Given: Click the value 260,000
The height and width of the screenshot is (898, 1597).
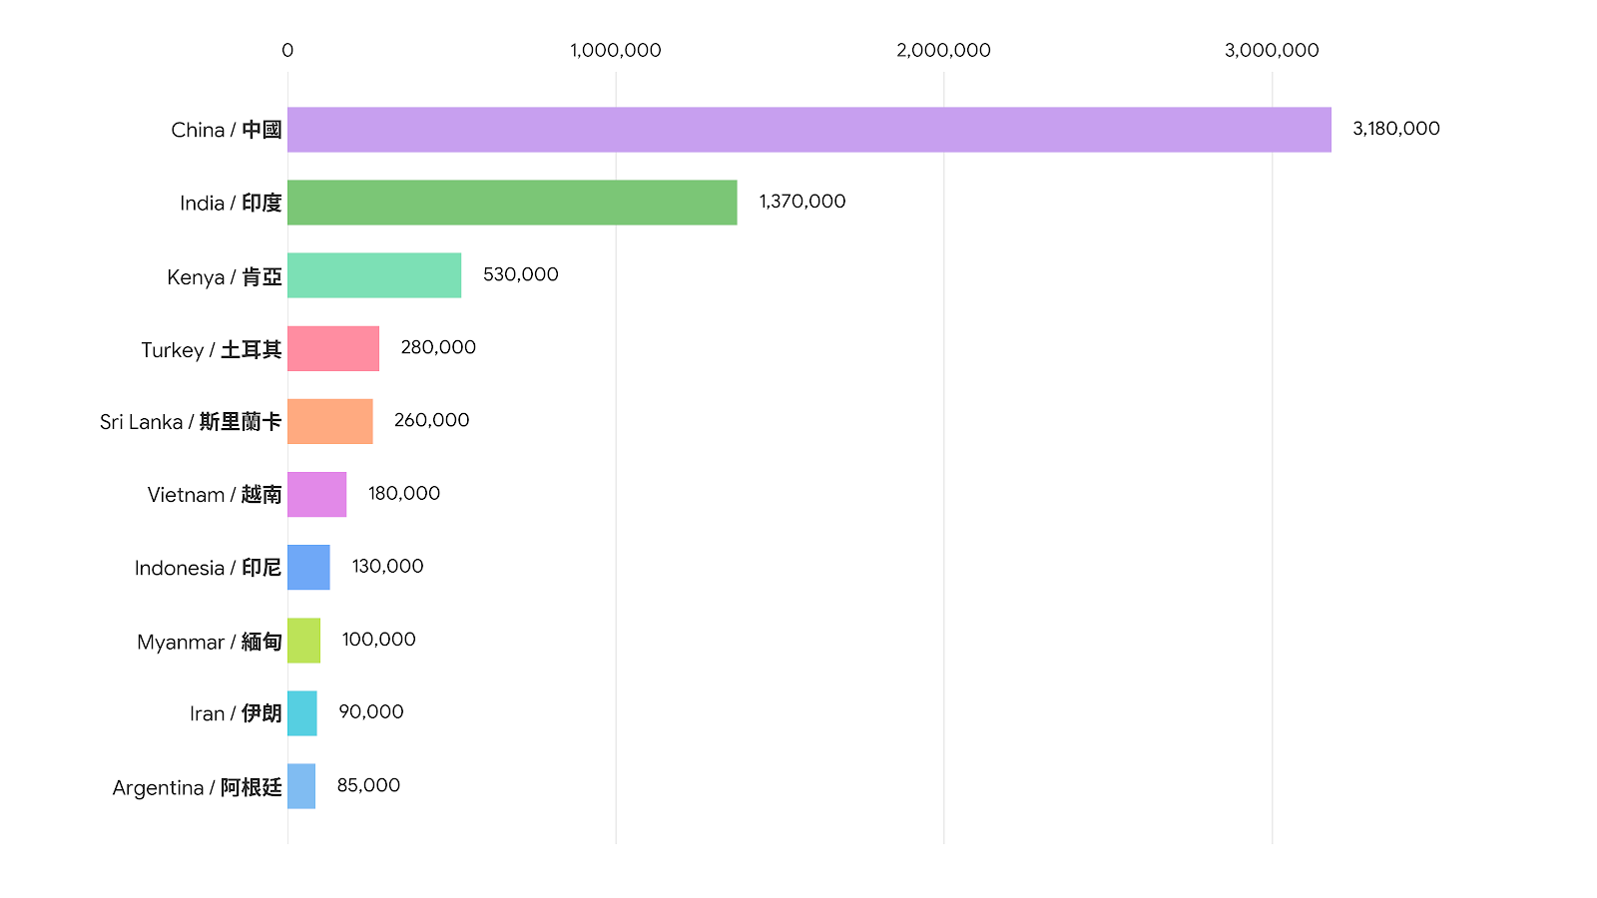Looking at the screenshot, I should click(x=432, y=420).
